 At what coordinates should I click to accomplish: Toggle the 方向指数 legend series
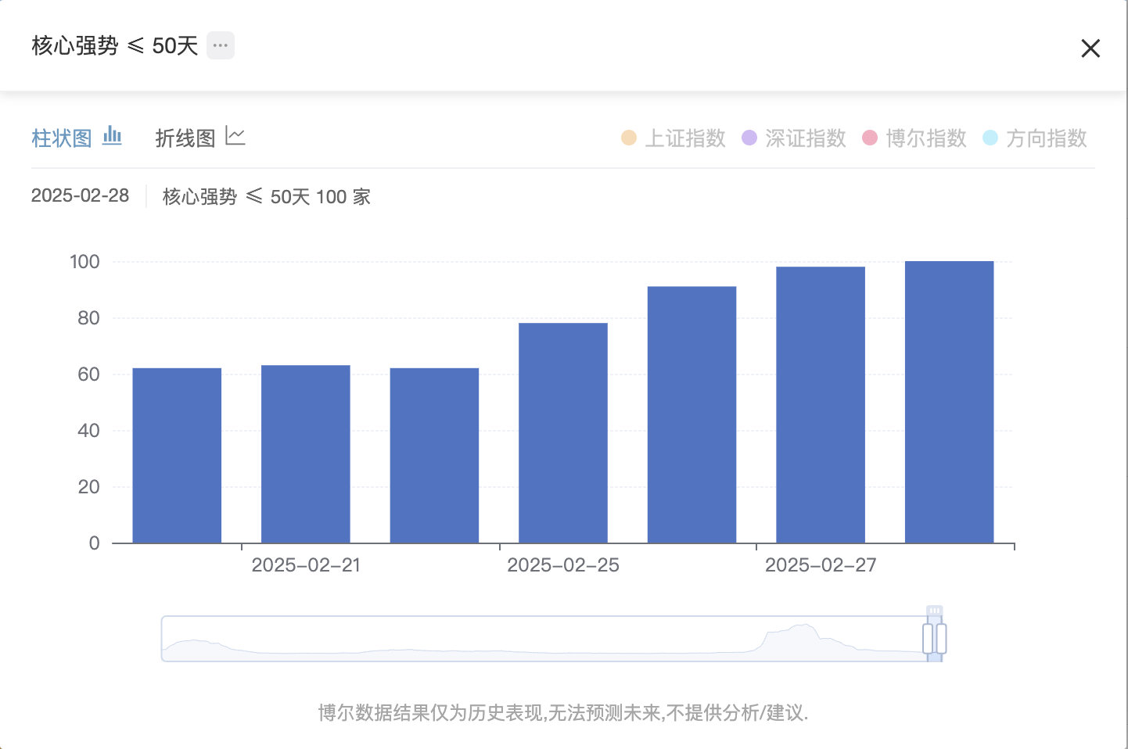(1035, 138)
